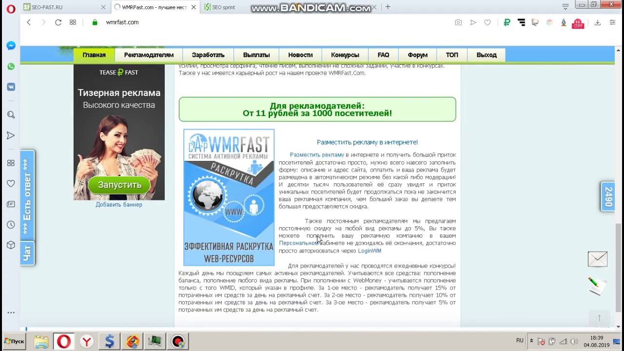Open the Выплаты menu item
The width and height of the screenshot is (624, 351).
tap(256, 55)
